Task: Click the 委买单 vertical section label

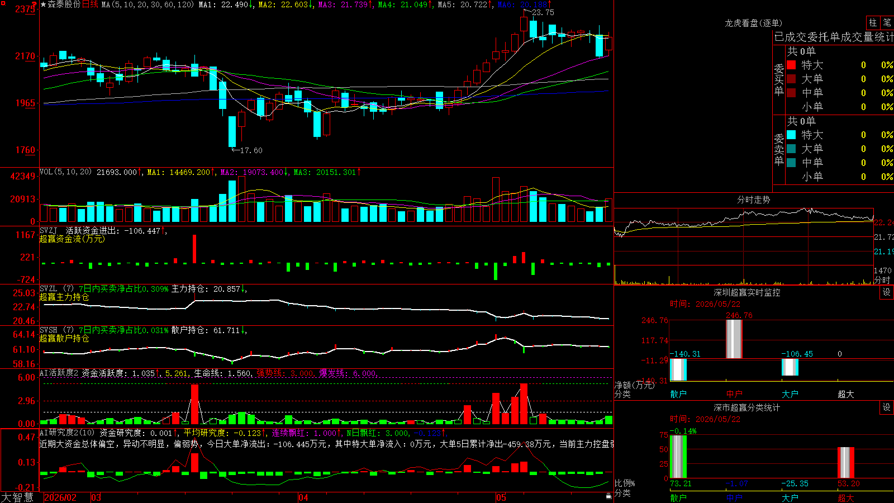Action: (779, 80)
